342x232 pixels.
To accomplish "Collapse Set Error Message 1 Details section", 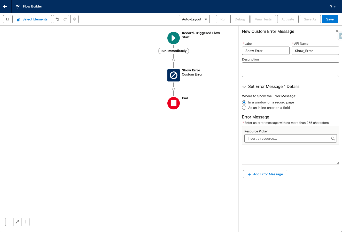I will coord(244,87).
